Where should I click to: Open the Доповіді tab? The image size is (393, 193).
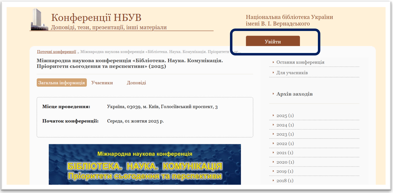pyautogui.click(x=136, y=83)
